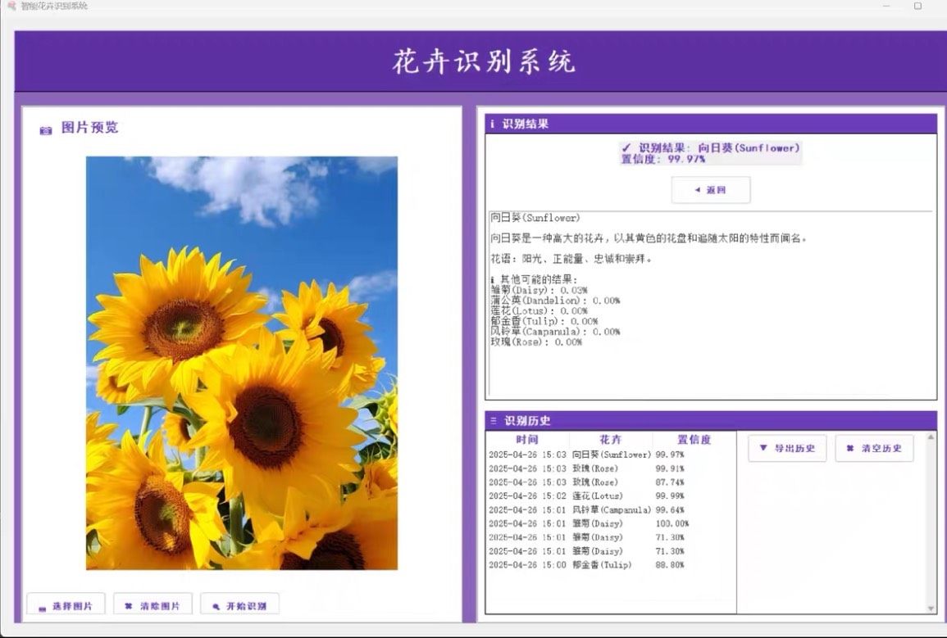Export history via the 导出历史 button

pyautogui.click(x=787, y=448)
